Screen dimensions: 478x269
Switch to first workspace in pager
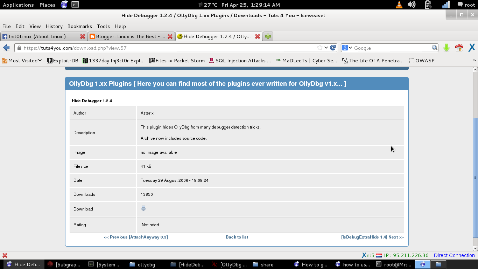423,264
